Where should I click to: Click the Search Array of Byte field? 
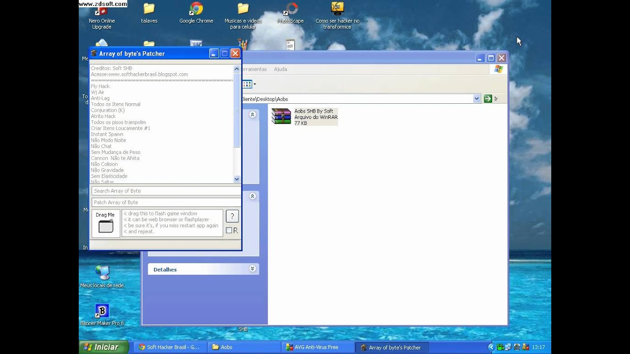click(x=166, y=191)
